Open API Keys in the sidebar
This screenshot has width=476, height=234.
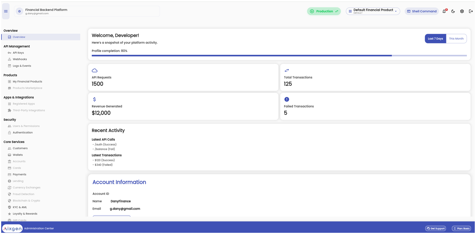18,53
